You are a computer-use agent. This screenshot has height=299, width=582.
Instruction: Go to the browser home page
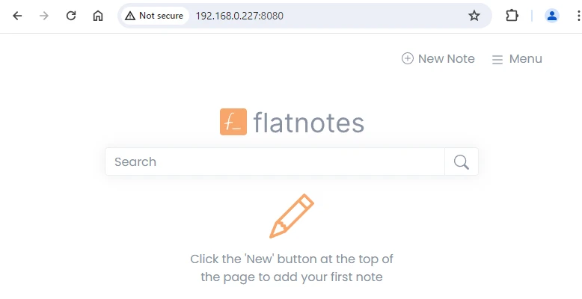pos(98,16)
